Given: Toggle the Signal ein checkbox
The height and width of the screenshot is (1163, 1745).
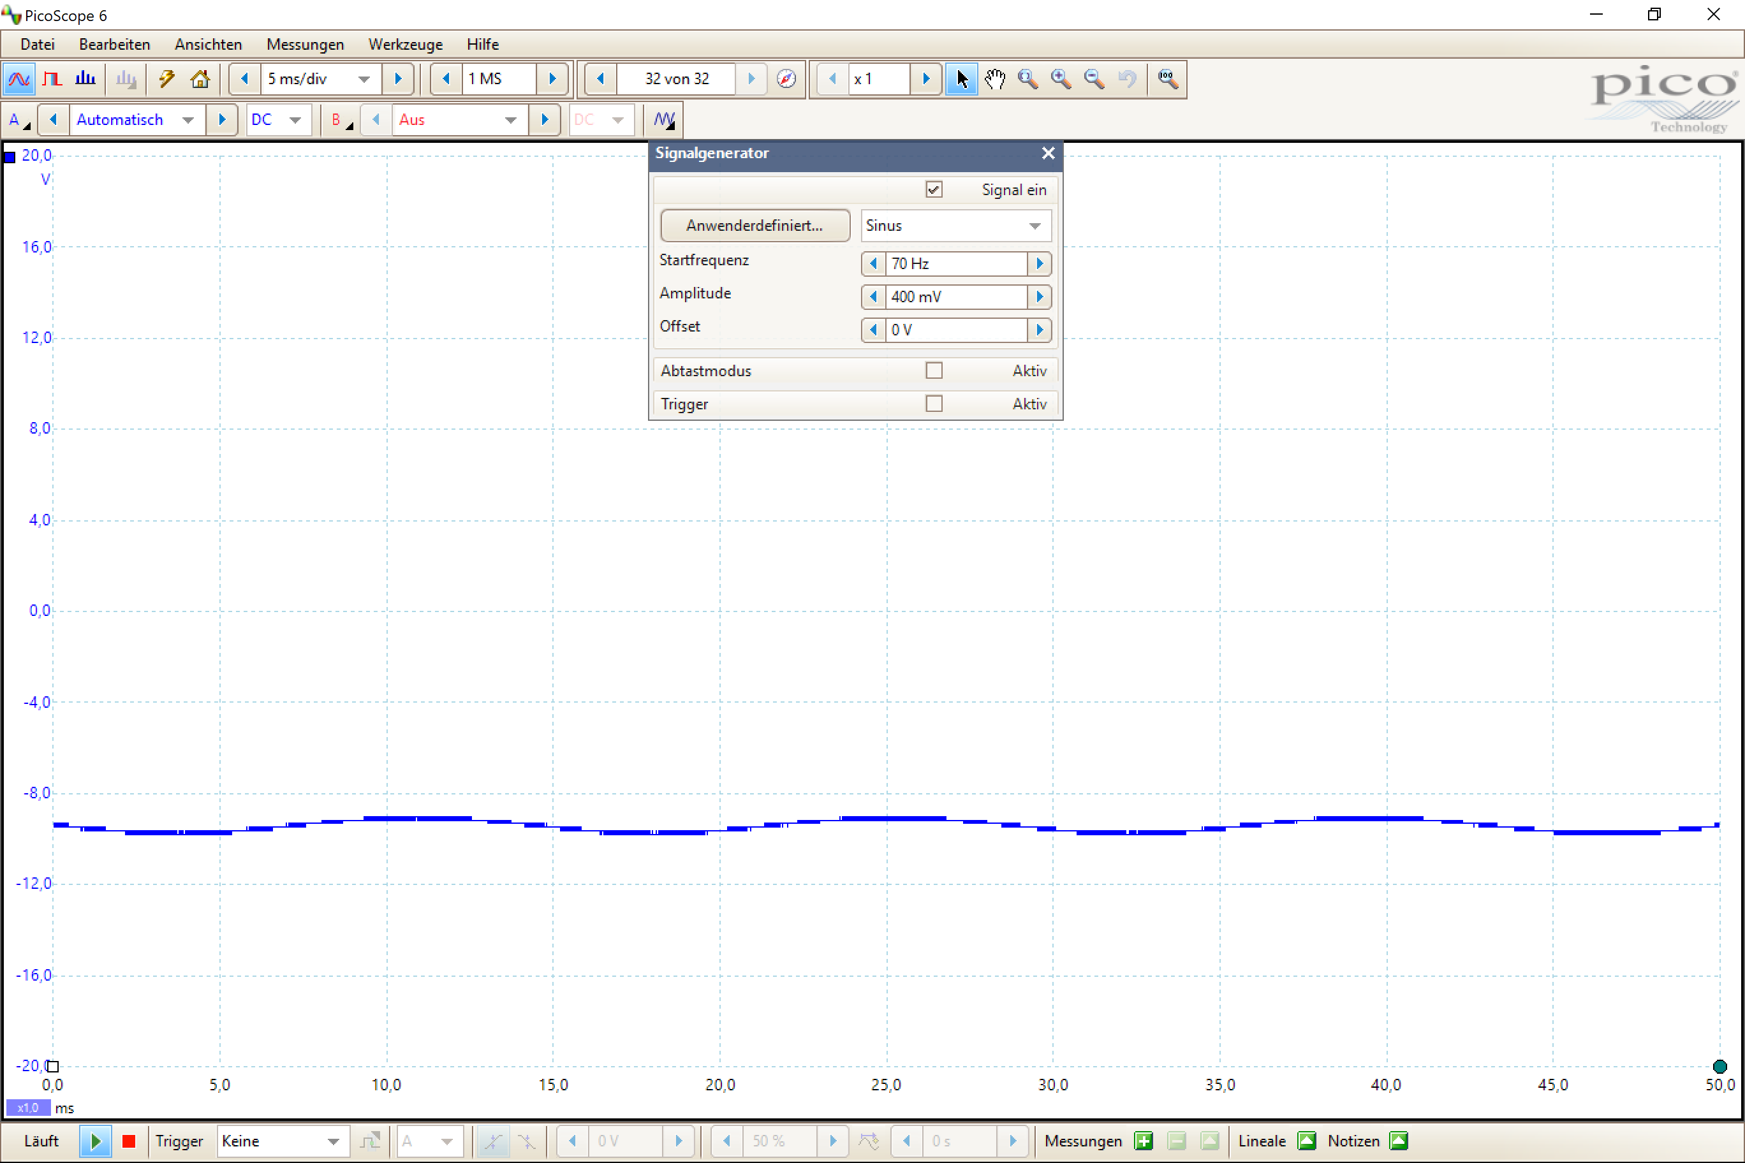Looking at the screenshot, I should [933, 189].
